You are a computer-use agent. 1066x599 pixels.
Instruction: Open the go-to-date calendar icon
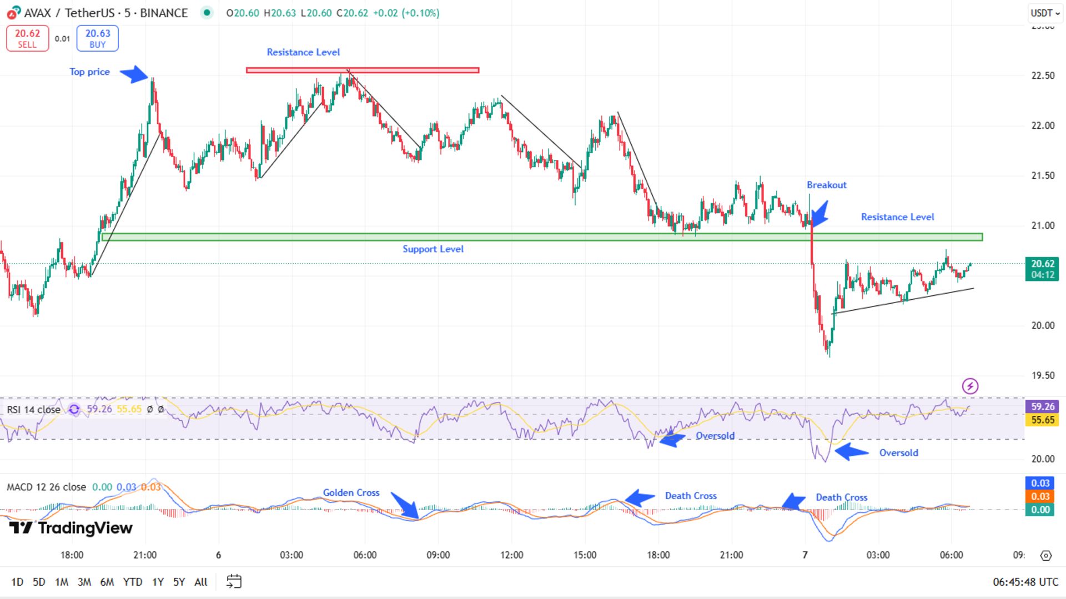pos(234,581)
